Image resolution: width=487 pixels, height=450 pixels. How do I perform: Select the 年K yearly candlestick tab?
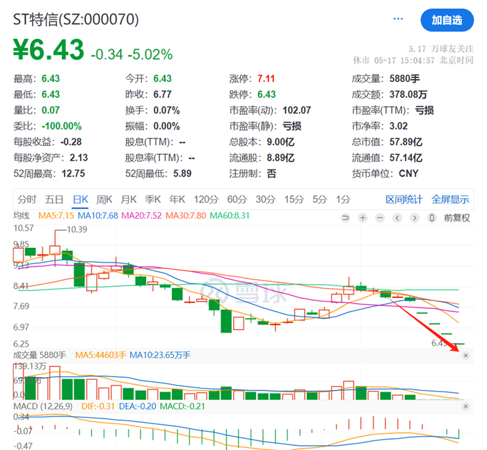(x=177, y=199)
